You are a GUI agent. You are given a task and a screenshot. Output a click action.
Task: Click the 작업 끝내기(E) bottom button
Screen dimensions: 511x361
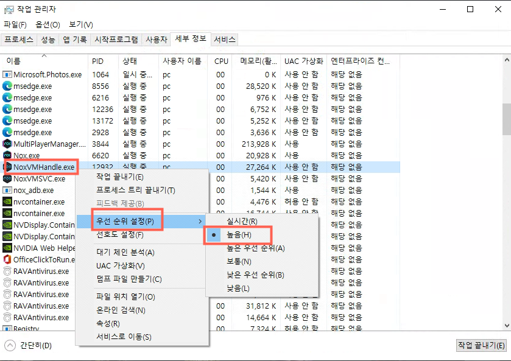481,345
